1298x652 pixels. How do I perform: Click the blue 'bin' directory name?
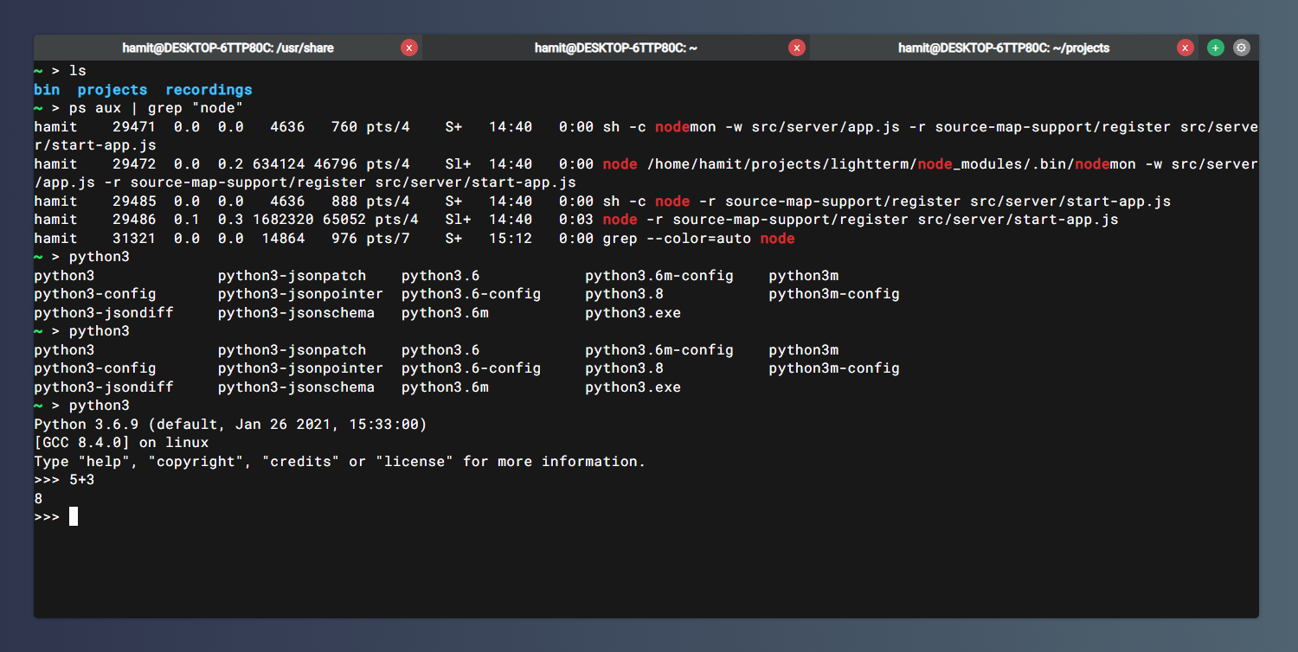[x=47, y=90]
